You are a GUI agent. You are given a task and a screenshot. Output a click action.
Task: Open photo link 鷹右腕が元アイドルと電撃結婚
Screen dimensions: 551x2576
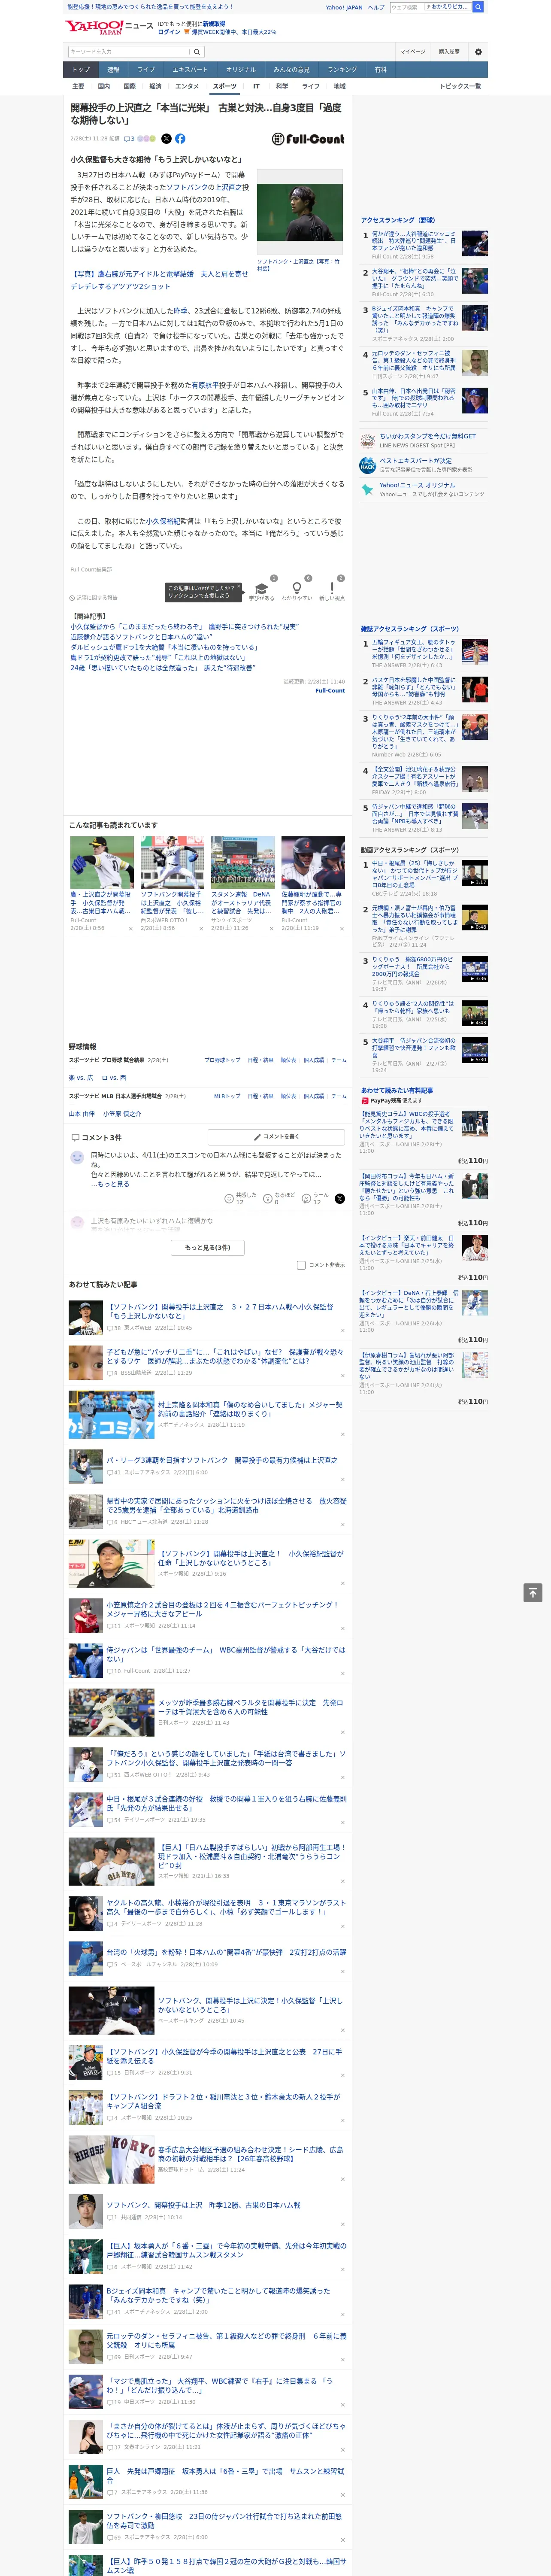[159, 279]
